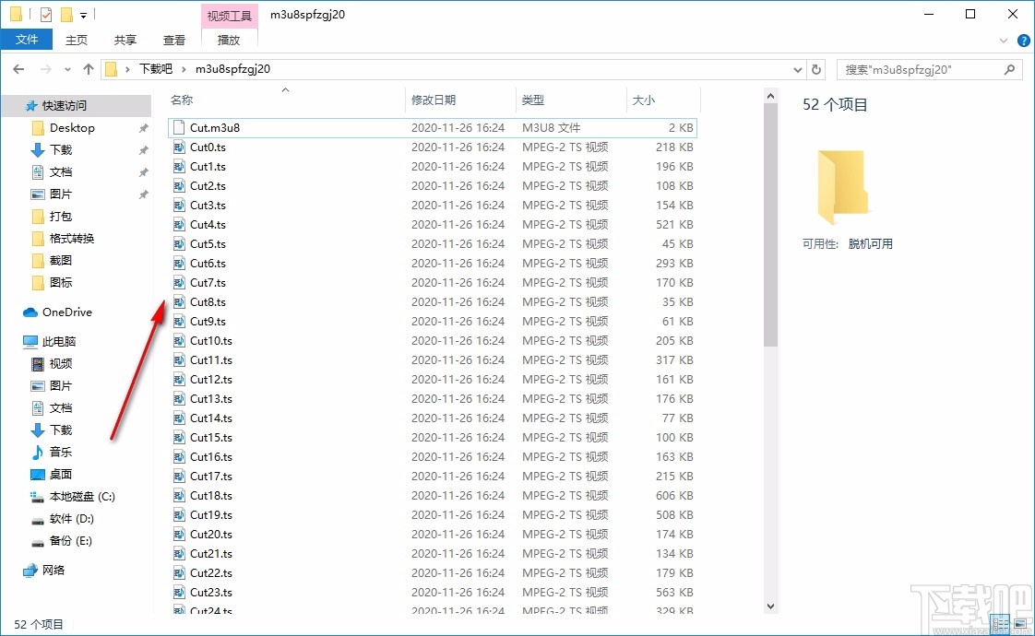Open the 图标 folder in sidebar

click(61, 282)
